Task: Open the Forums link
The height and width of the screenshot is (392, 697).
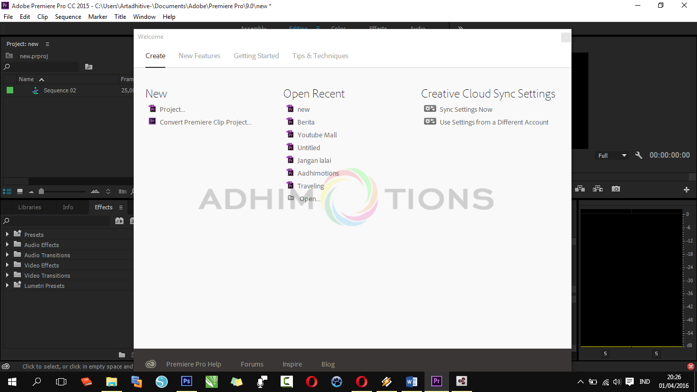Action: click(x=252, y=364)
